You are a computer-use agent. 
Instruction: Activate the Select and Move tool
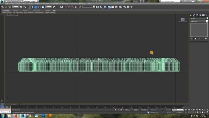[36, 7]
